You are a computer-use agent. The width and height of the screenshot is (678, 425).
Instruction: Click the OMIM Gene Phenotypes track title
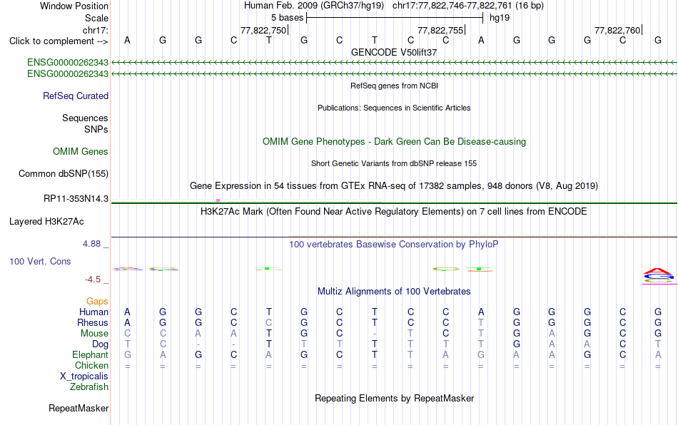394,142
